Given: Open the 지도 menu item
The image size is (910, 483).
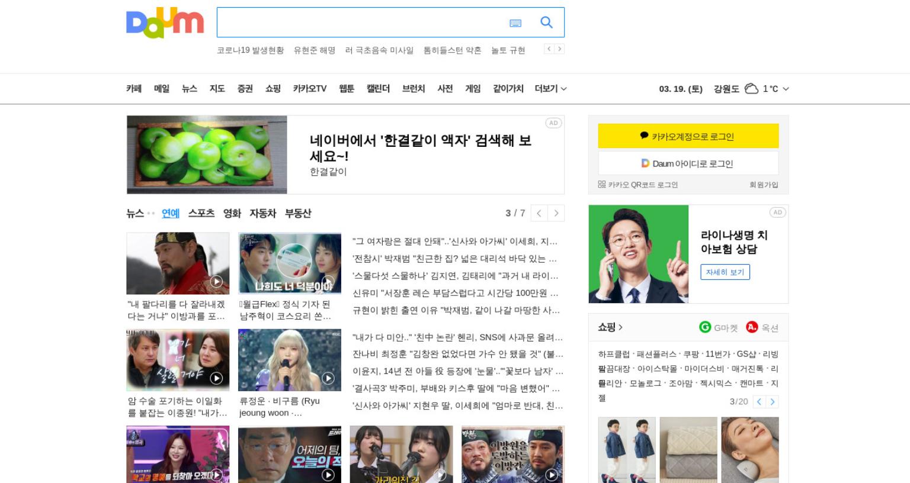Looking at the screenshot, I should [x=217, y=89].
